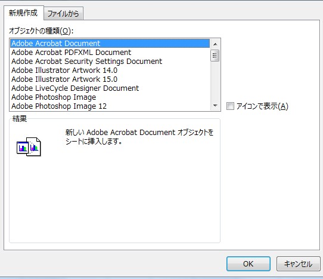Click the 結果 description text
323x279 pixels.
tap(139, 137)
